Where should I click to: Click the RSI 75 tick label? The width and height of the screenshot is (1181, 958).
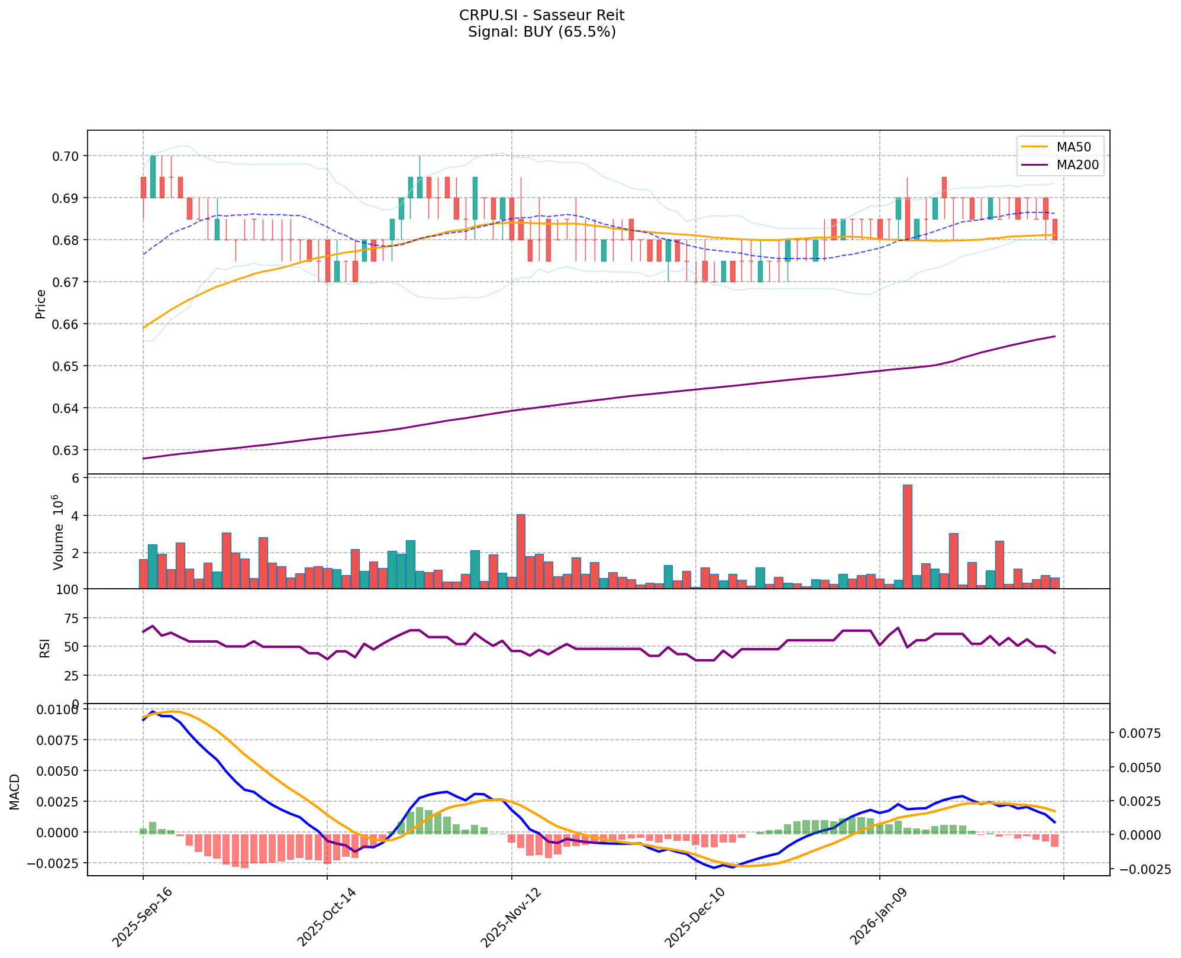70,619
